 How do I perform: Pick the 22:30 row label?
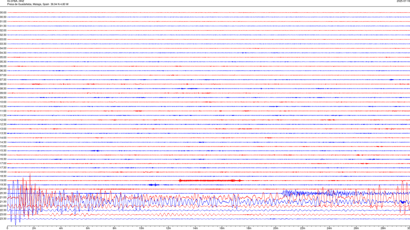click(x=3, y=210)
